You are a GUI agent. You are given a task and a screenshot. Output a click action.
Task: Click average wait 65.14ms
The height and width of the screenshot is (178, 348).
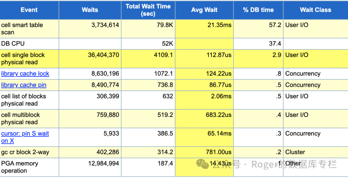(219, 134)
